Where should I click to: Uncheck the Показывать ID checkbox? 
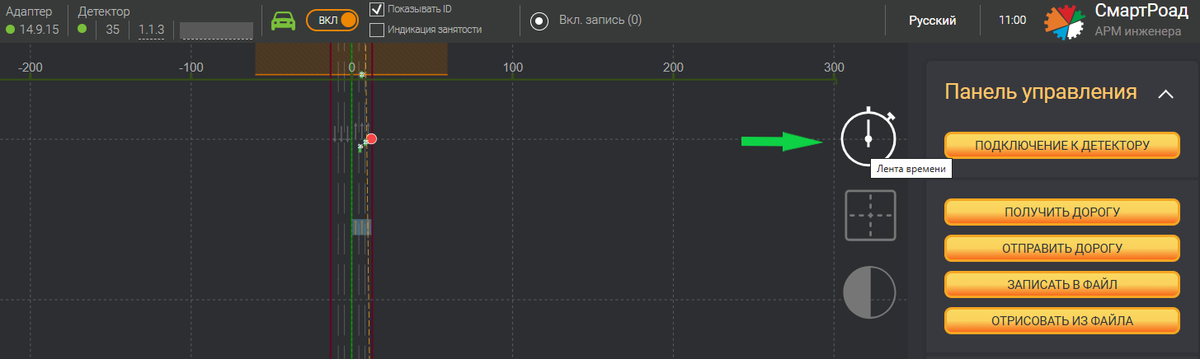pyautogui.click(x=377, y=10)
